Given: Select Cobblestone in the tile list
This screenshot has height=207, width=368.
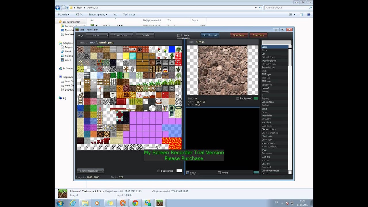Looking at the screenshot, I should (268, 102).
